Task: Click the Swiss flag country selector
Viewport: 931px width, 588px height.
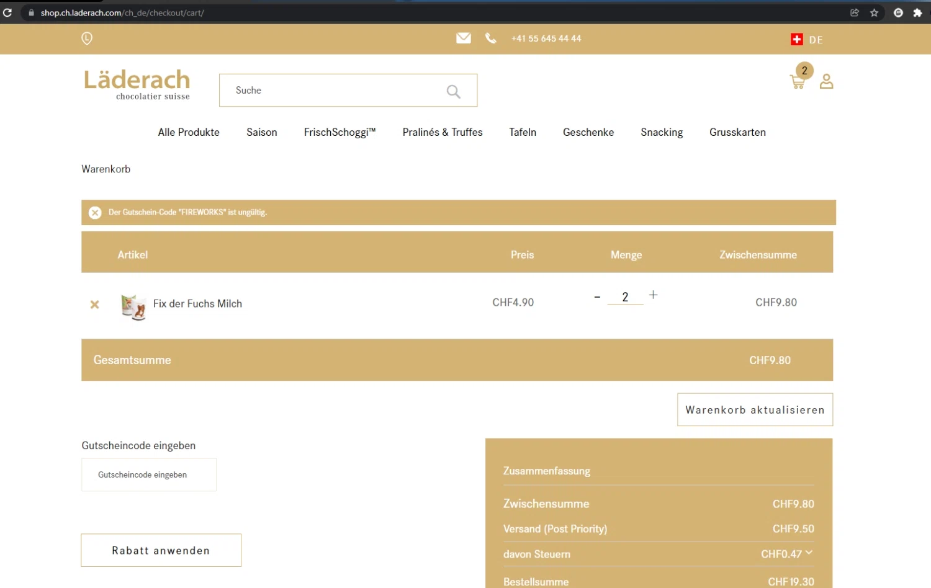Action: 797,40
